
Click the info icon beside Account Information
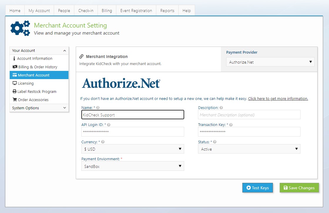click(14, 58)
